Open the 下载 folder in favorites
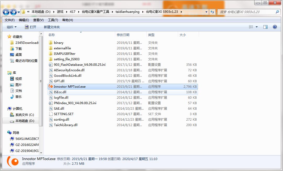This screenshot has height=171, width=283. click(x=18, y=49)
